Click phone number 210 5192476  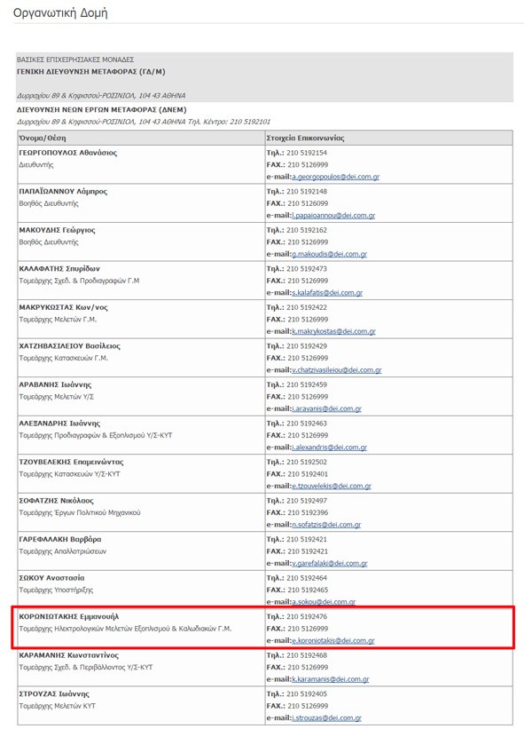307,616
